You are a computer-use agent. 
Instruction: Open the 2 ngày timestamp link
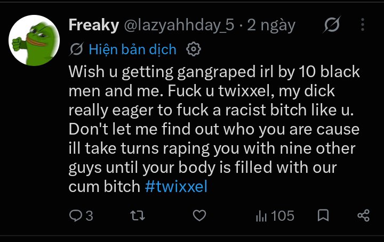click(271, 25)
